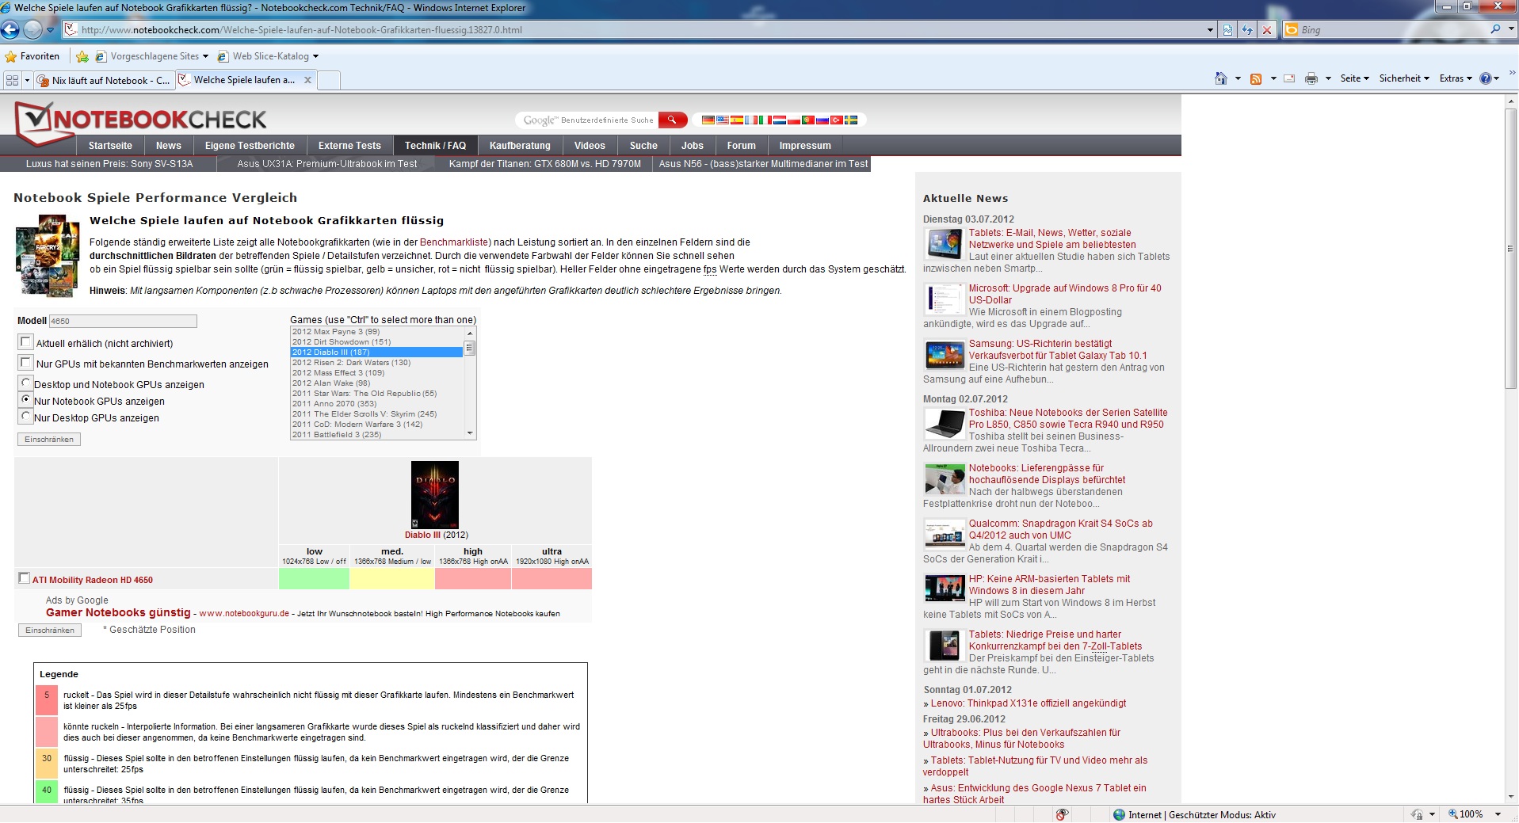Tick checkbox beside ATI Mobility Radeon HD 4650
This screenshot has height=823, width=1519.
pos(24,578)
